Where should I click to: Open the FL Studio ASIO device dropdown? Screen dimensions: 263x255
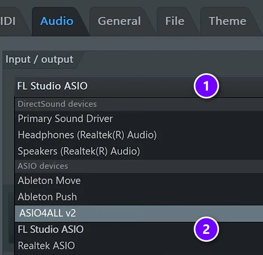tap(139, 86)
